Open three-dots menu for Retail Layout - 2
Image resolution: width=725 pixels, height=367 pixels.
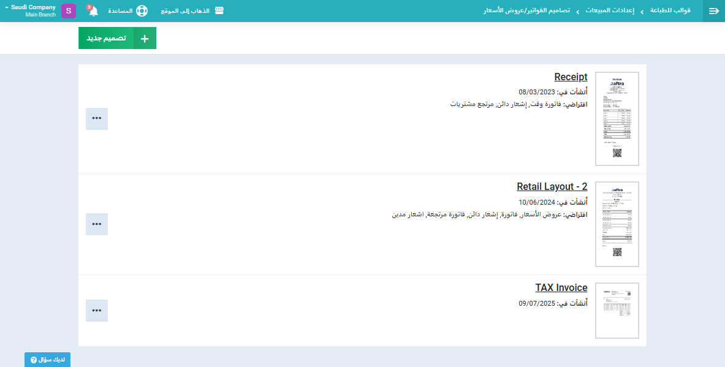97,224
